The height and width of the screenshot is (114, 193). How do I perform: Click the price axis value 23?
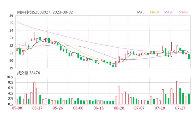click(11, 38)
